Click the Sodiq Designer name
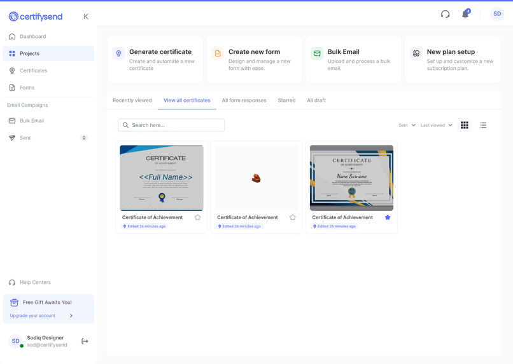The width and height of the screenshot is (513, 364). click(x=45, y=337)
